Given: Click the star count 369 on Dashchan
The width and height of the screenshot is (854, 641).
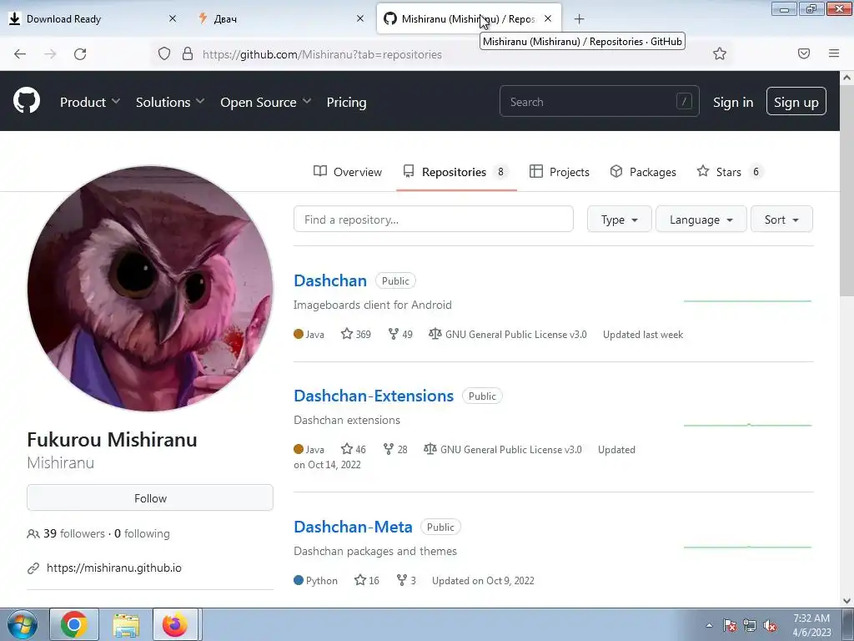Looking at the screenshot, I should [x=355, y=334].
